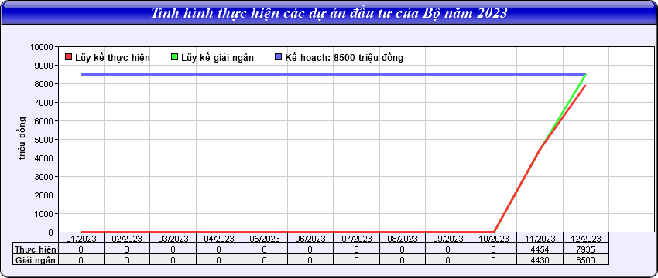Image resolution: width=658 pixels, height=278 pixels.
Task: Click the 12/2023 column header
Action: tap(586, 239)
